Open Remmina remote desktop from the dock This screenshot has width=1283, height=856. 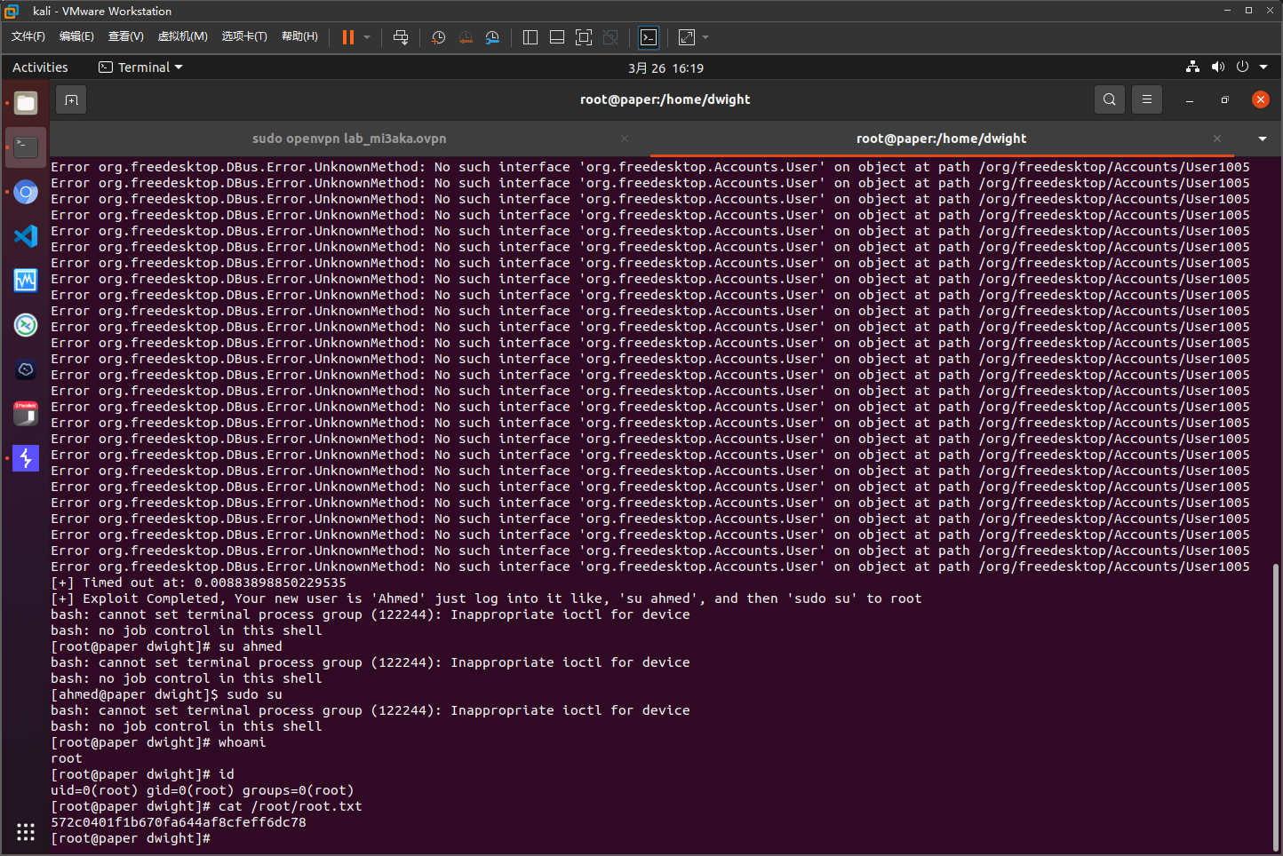click(26, 325)
